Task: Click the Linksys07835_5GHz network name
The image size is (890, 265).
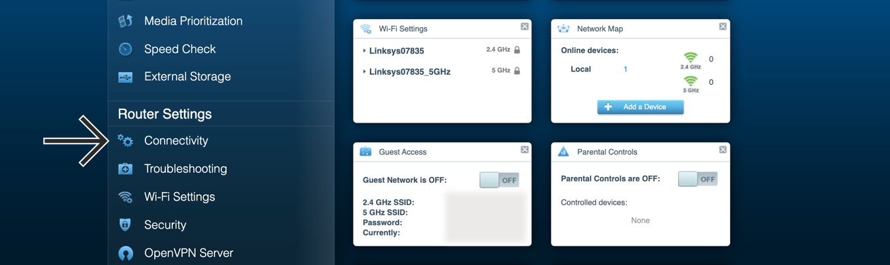Action: pos(410,72)
